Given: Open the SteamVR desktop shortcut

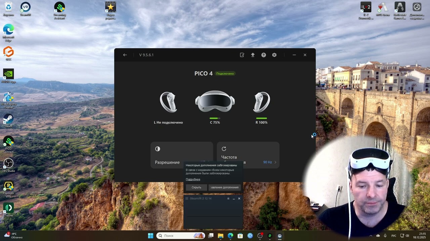Looking at the screenshot, I should (26, 9).
